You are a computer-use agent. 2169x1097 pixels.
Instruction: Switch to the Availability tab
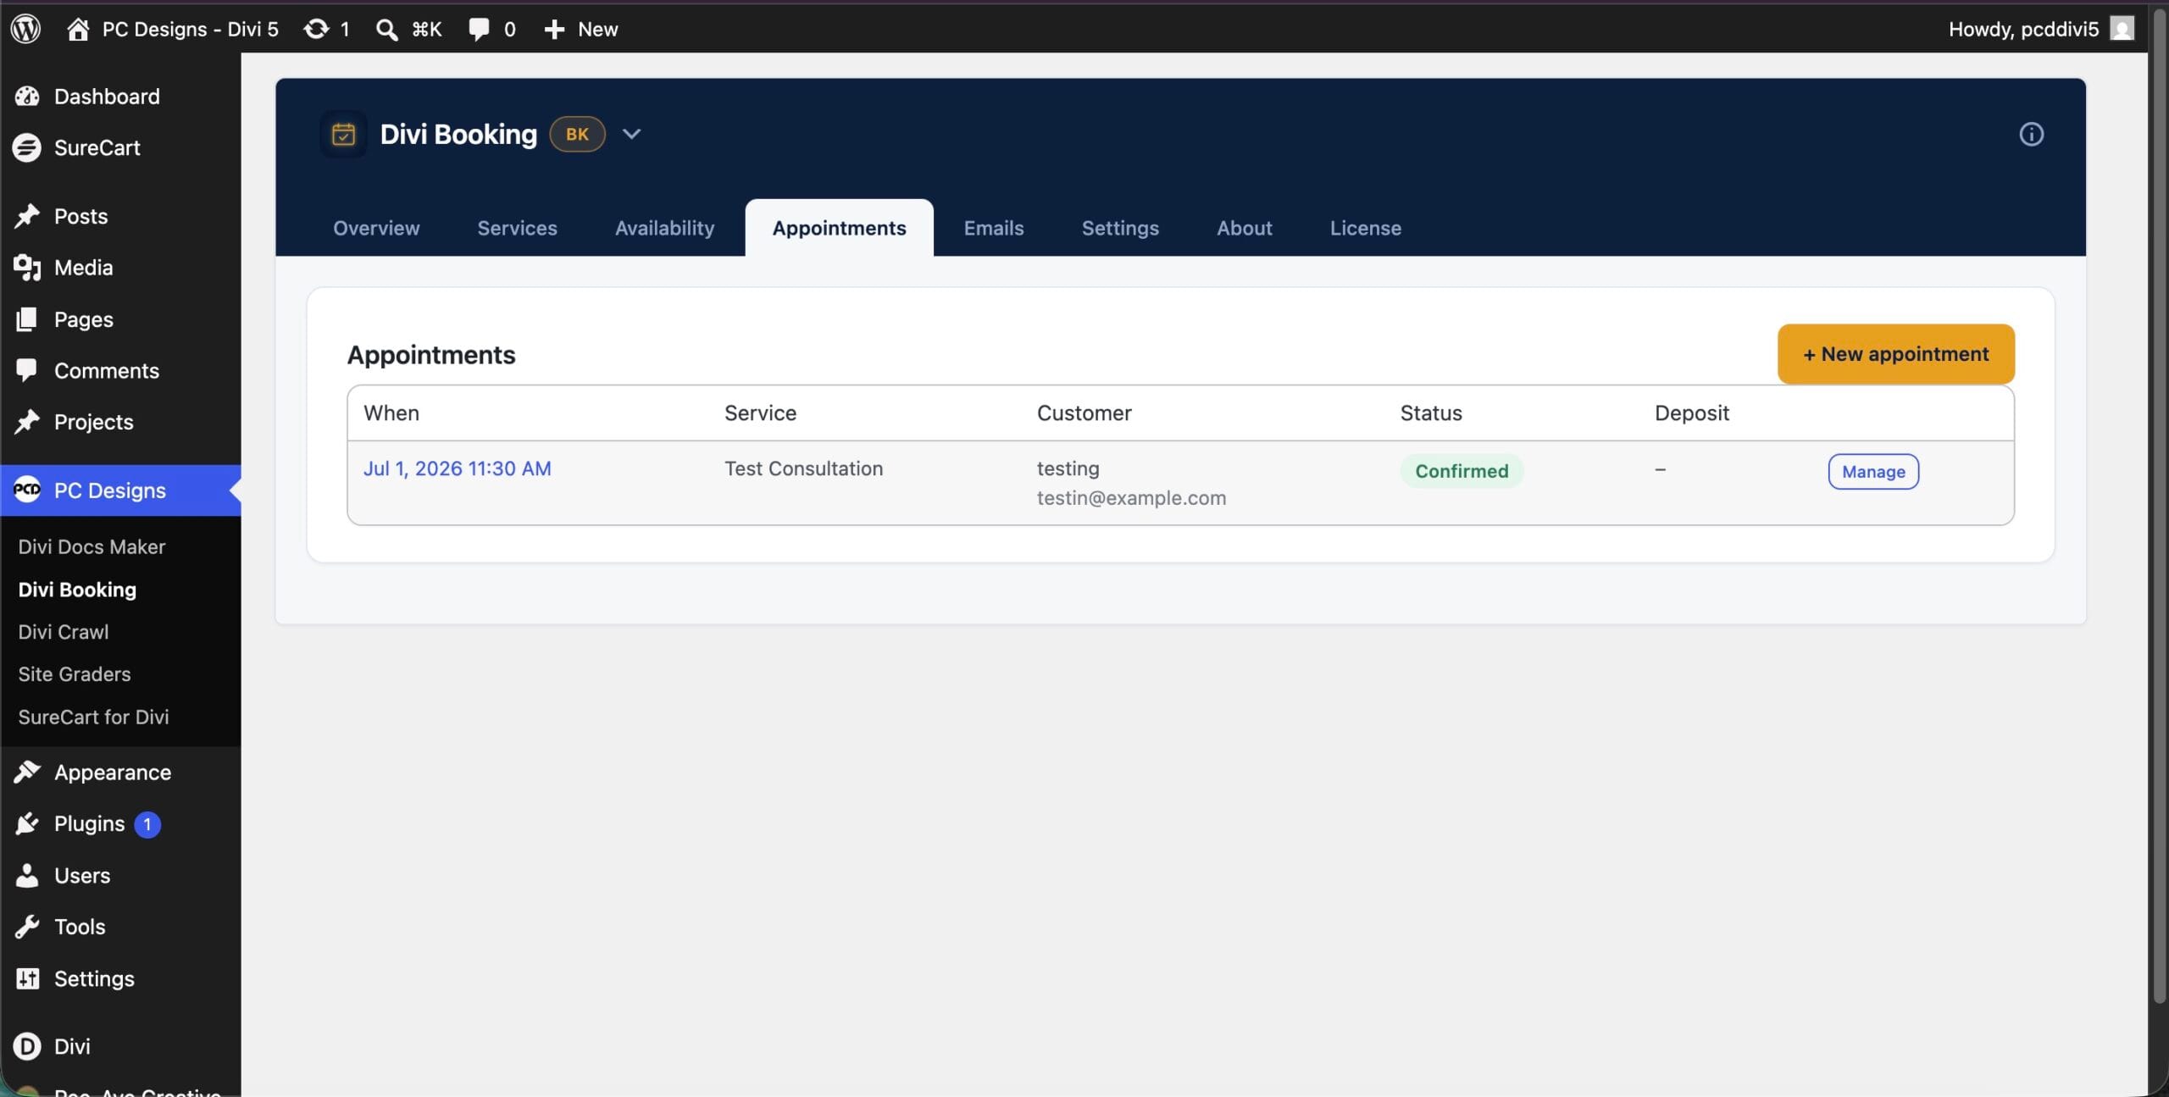[x=664, y=228]
